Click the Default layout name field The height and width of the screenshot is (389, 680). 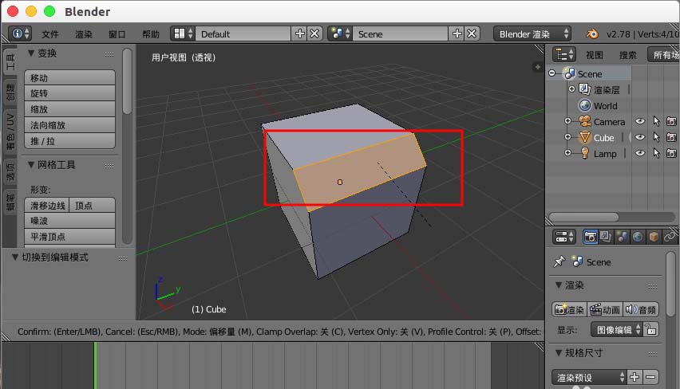[x=243, y=33]
